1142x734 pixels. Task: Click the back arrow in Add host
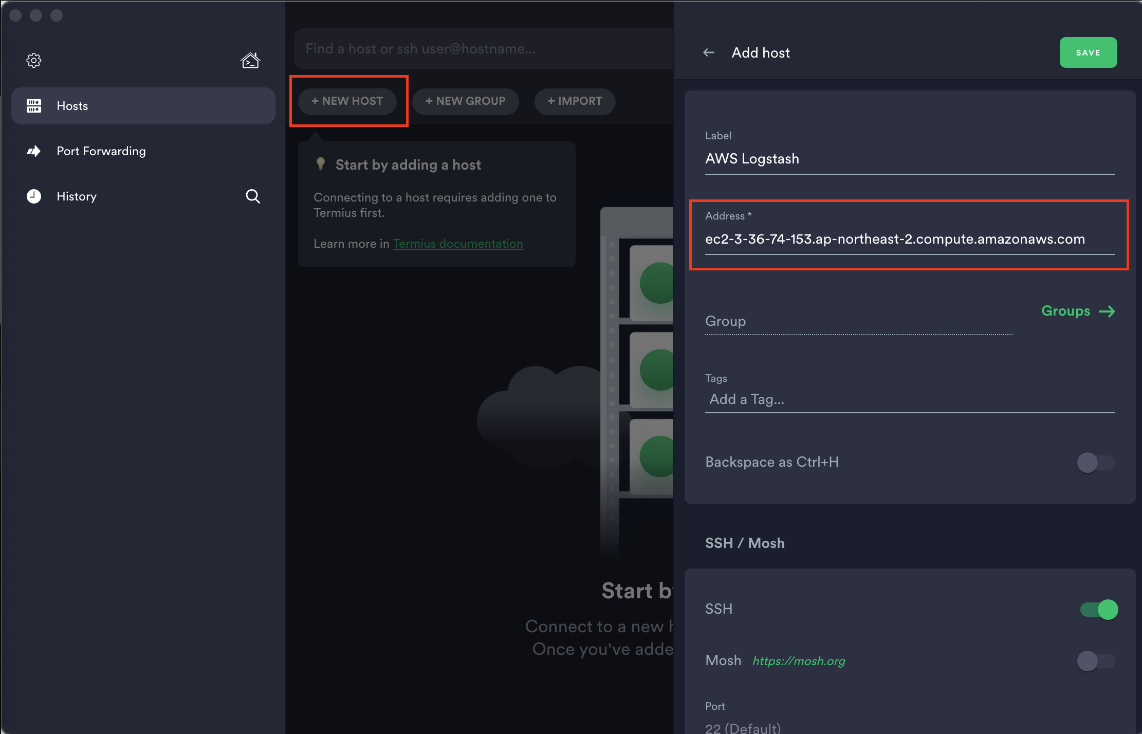tap(709, 52)
